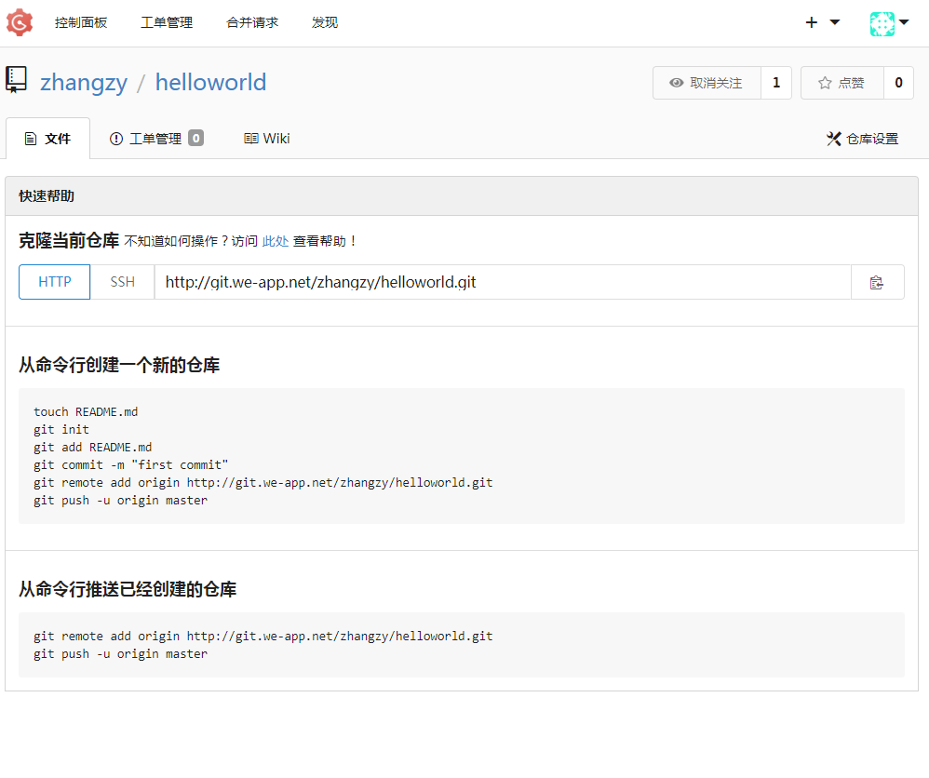Open 控制面板 in top navigation
Viewport: 929px width, 778px height.
coord(81,22)
